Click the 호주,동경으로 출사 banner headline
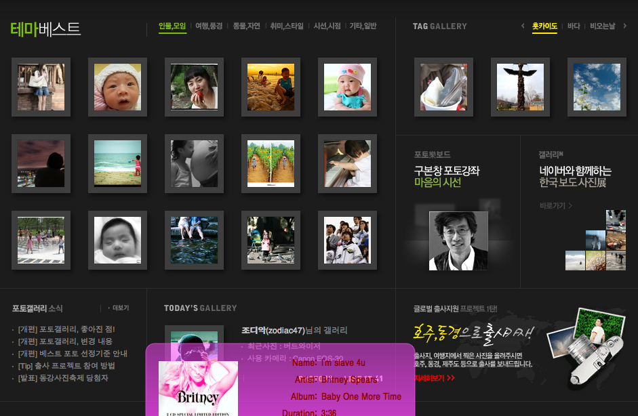Screen dimensions: 638x416 pyautogui.click(x=473, y=333)
